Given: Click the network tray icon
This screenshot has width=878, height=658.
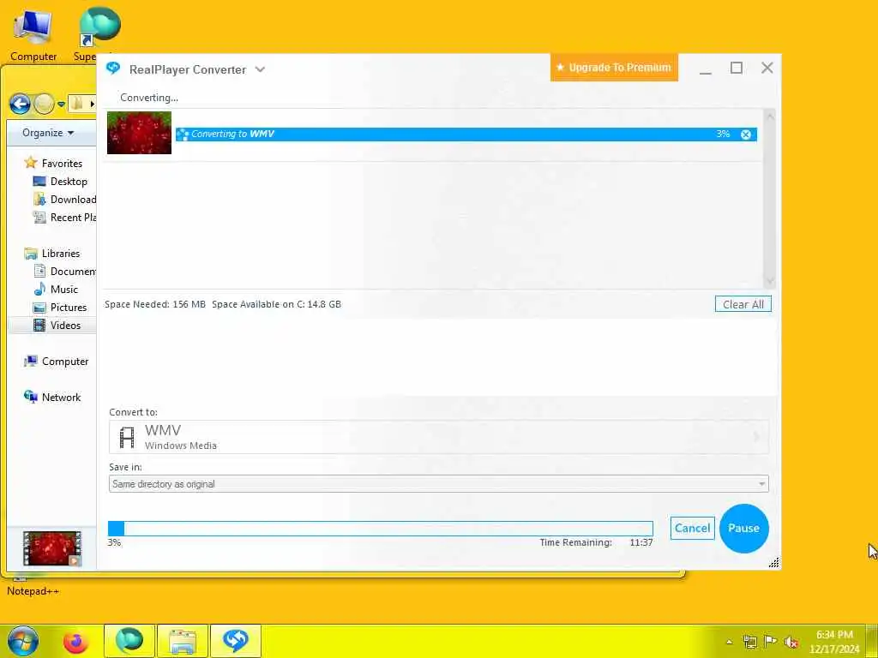Looking at the screenshot, I should 749,642.
